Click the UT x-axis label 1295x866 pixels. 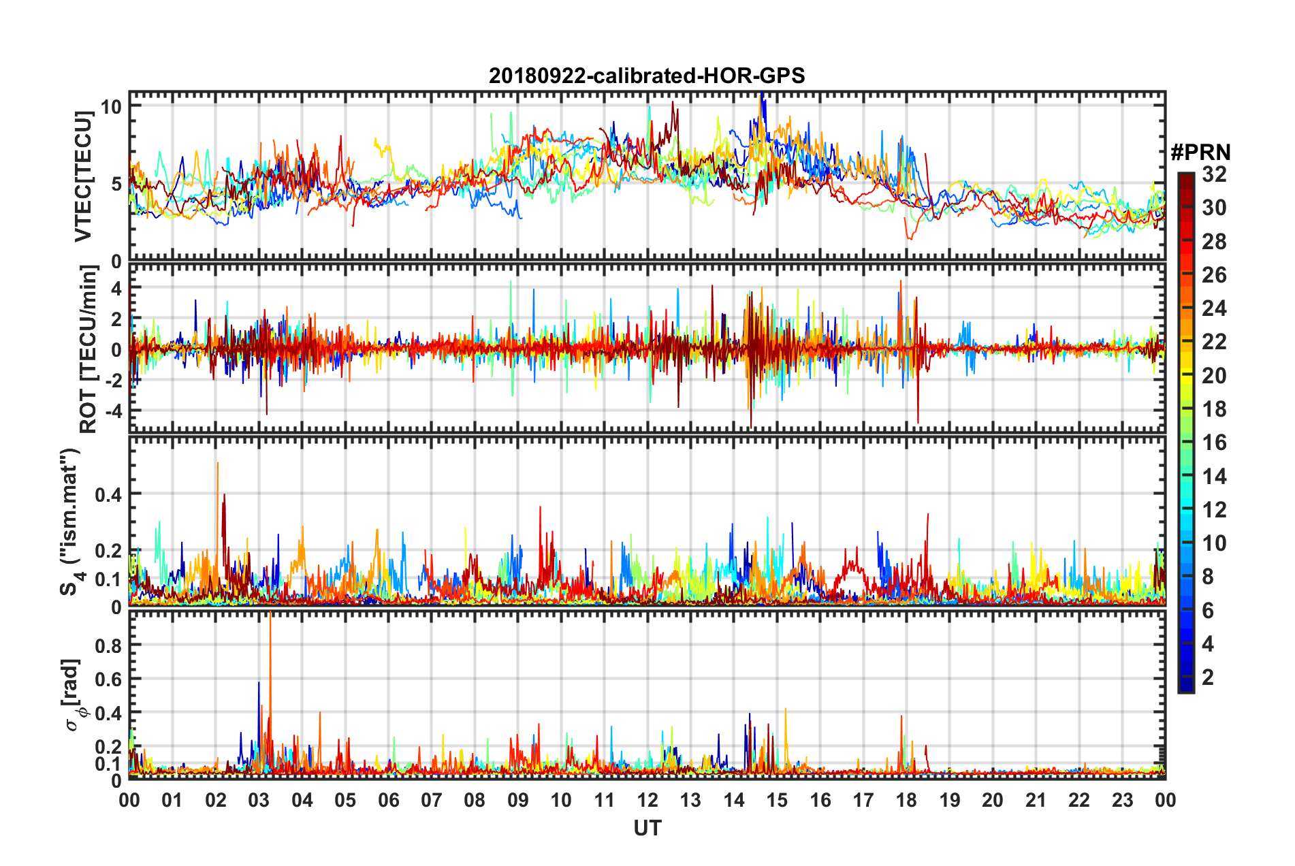(647, 828)
